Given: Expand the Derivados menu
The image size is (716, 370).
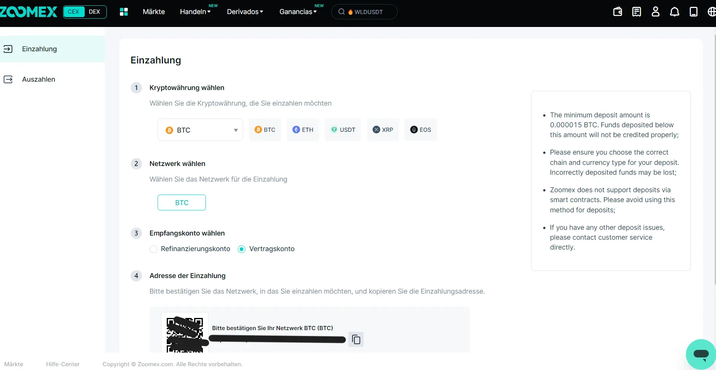Looking at the screenshot, I should point(245,12).
